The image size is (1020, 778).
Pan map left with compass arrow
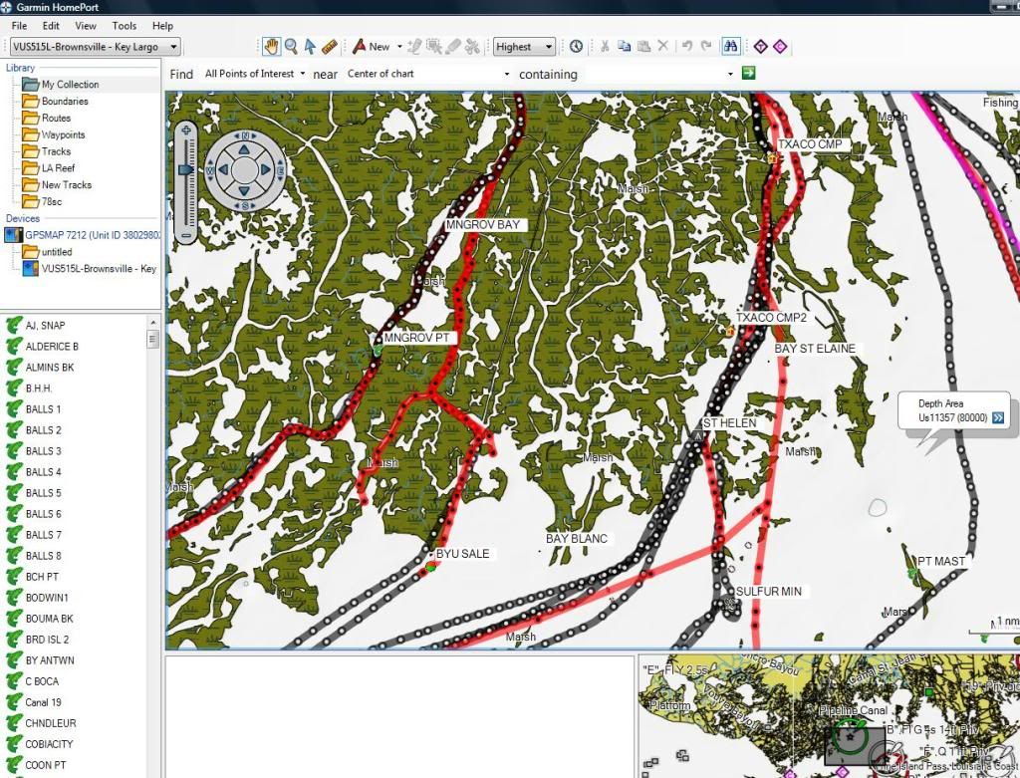coord(223,169)
